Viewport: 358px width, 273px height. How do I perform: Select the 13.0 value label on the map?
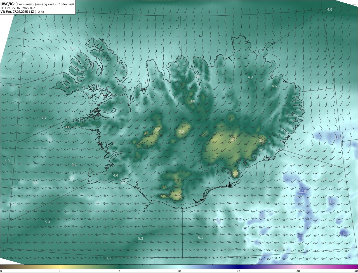pos(342,233)
